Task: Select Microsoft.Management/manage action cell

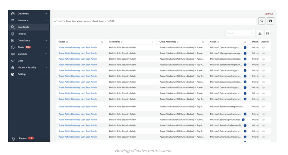Action: click(x=226, y=53)
